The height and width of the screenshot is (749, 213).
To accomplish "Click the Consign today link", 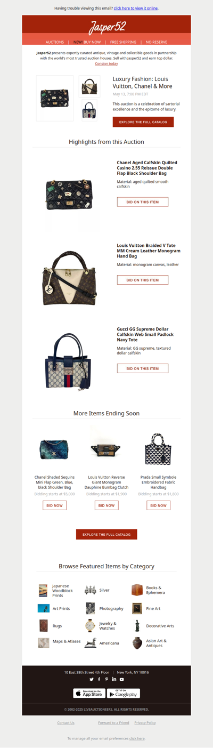I will [x=106, y=63].
